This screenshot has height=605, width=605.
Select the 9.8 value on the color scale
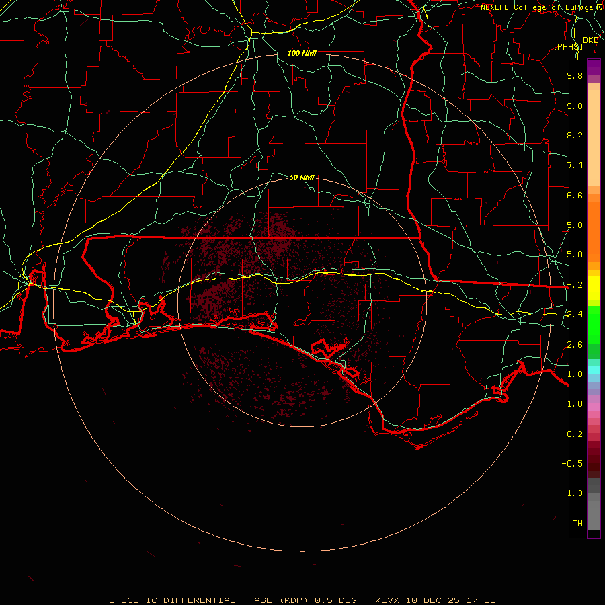click(x=575, y=75)
